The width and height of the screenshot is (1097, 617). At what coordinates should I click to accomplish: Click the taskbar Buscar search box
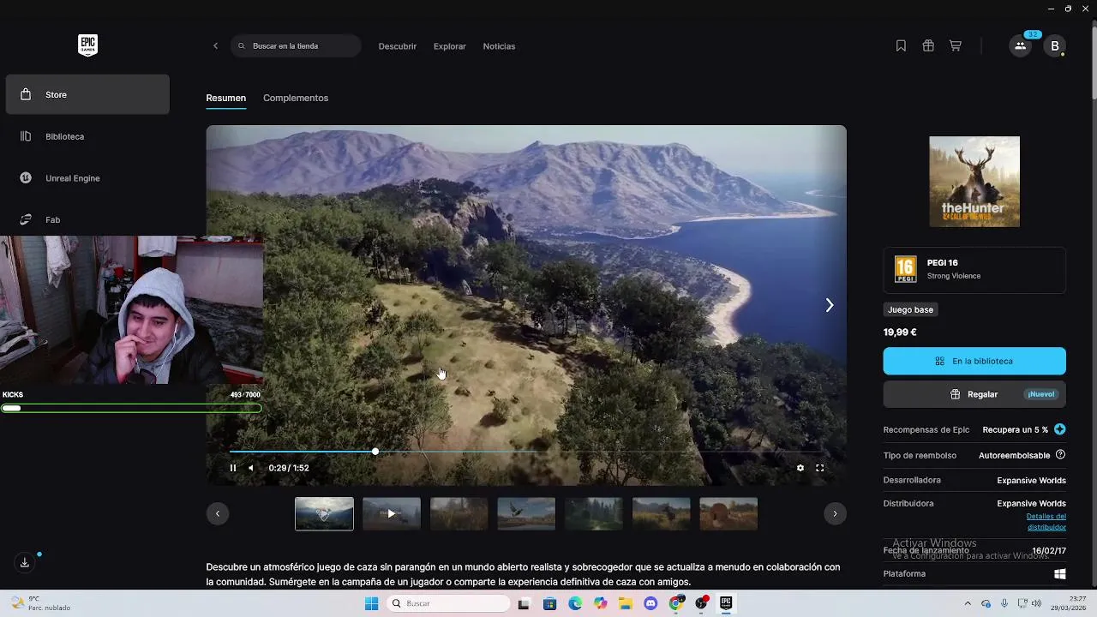pos(449,604)
